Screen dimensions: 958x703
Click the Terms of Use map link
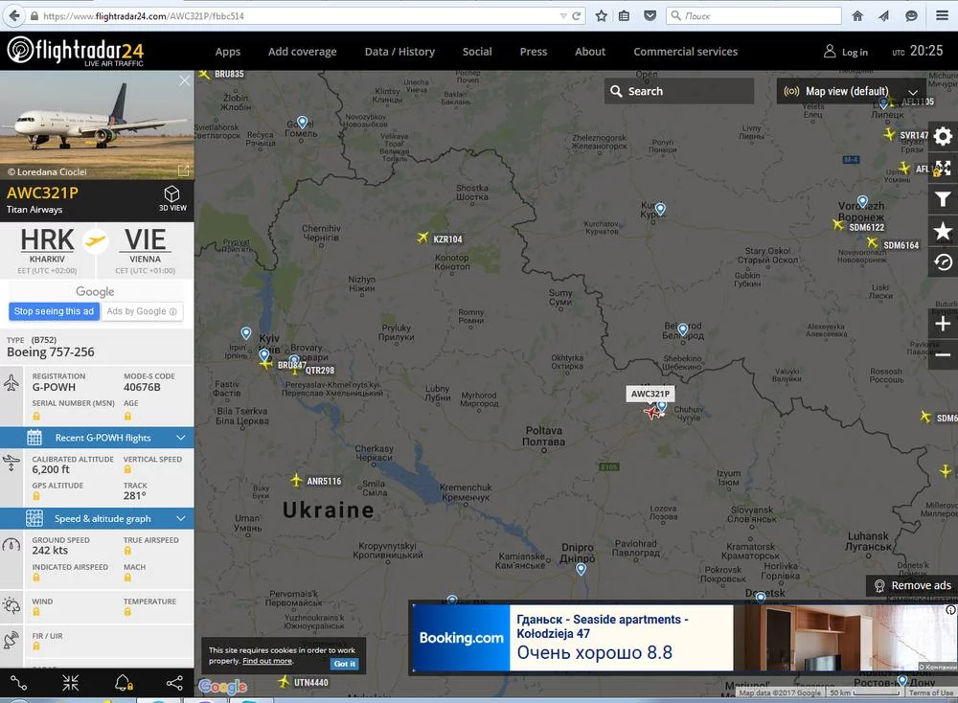[x=930, y=692]
